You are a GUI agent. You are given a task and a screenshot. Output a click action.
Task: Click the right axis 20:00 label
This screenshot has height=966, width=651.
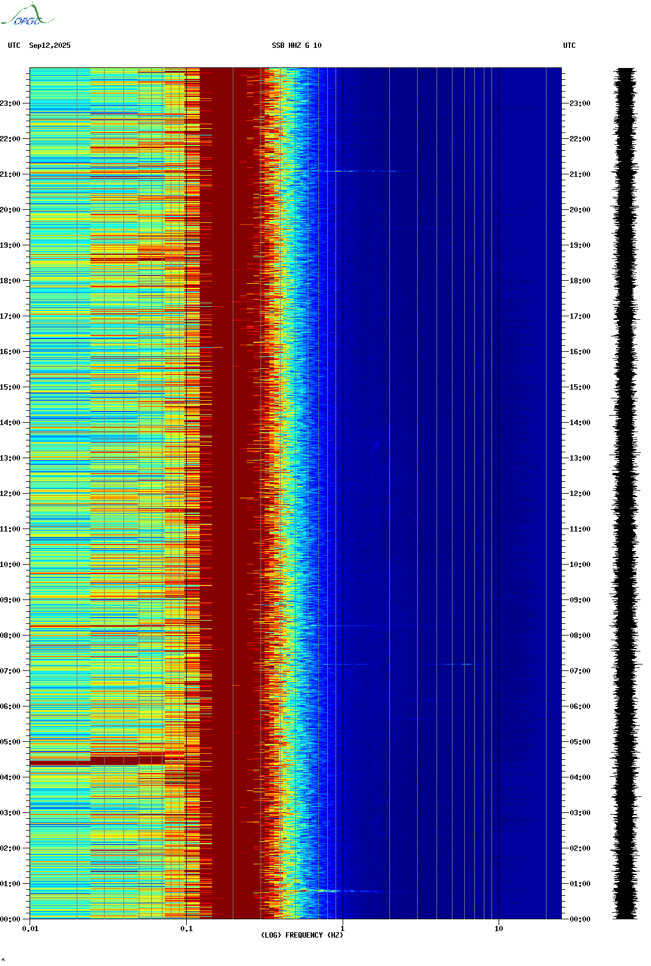(x=580, y=210)
